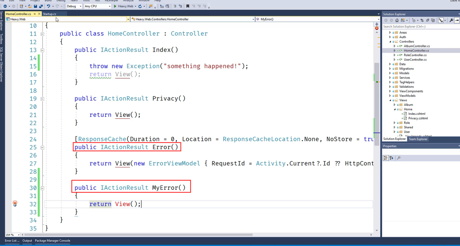Open the Toolbox side tab
The height and width of the screenshot is (246, 460).
[x=1, y=39]
